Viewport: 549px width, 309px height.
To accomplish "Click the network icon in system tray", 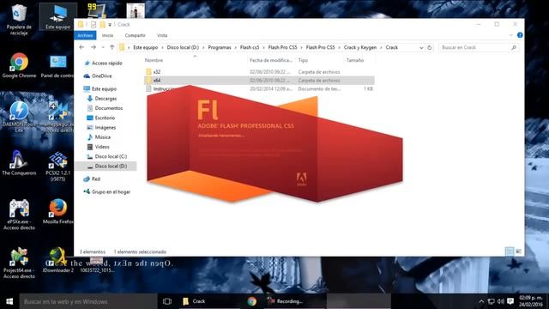I will coord(492,301).
